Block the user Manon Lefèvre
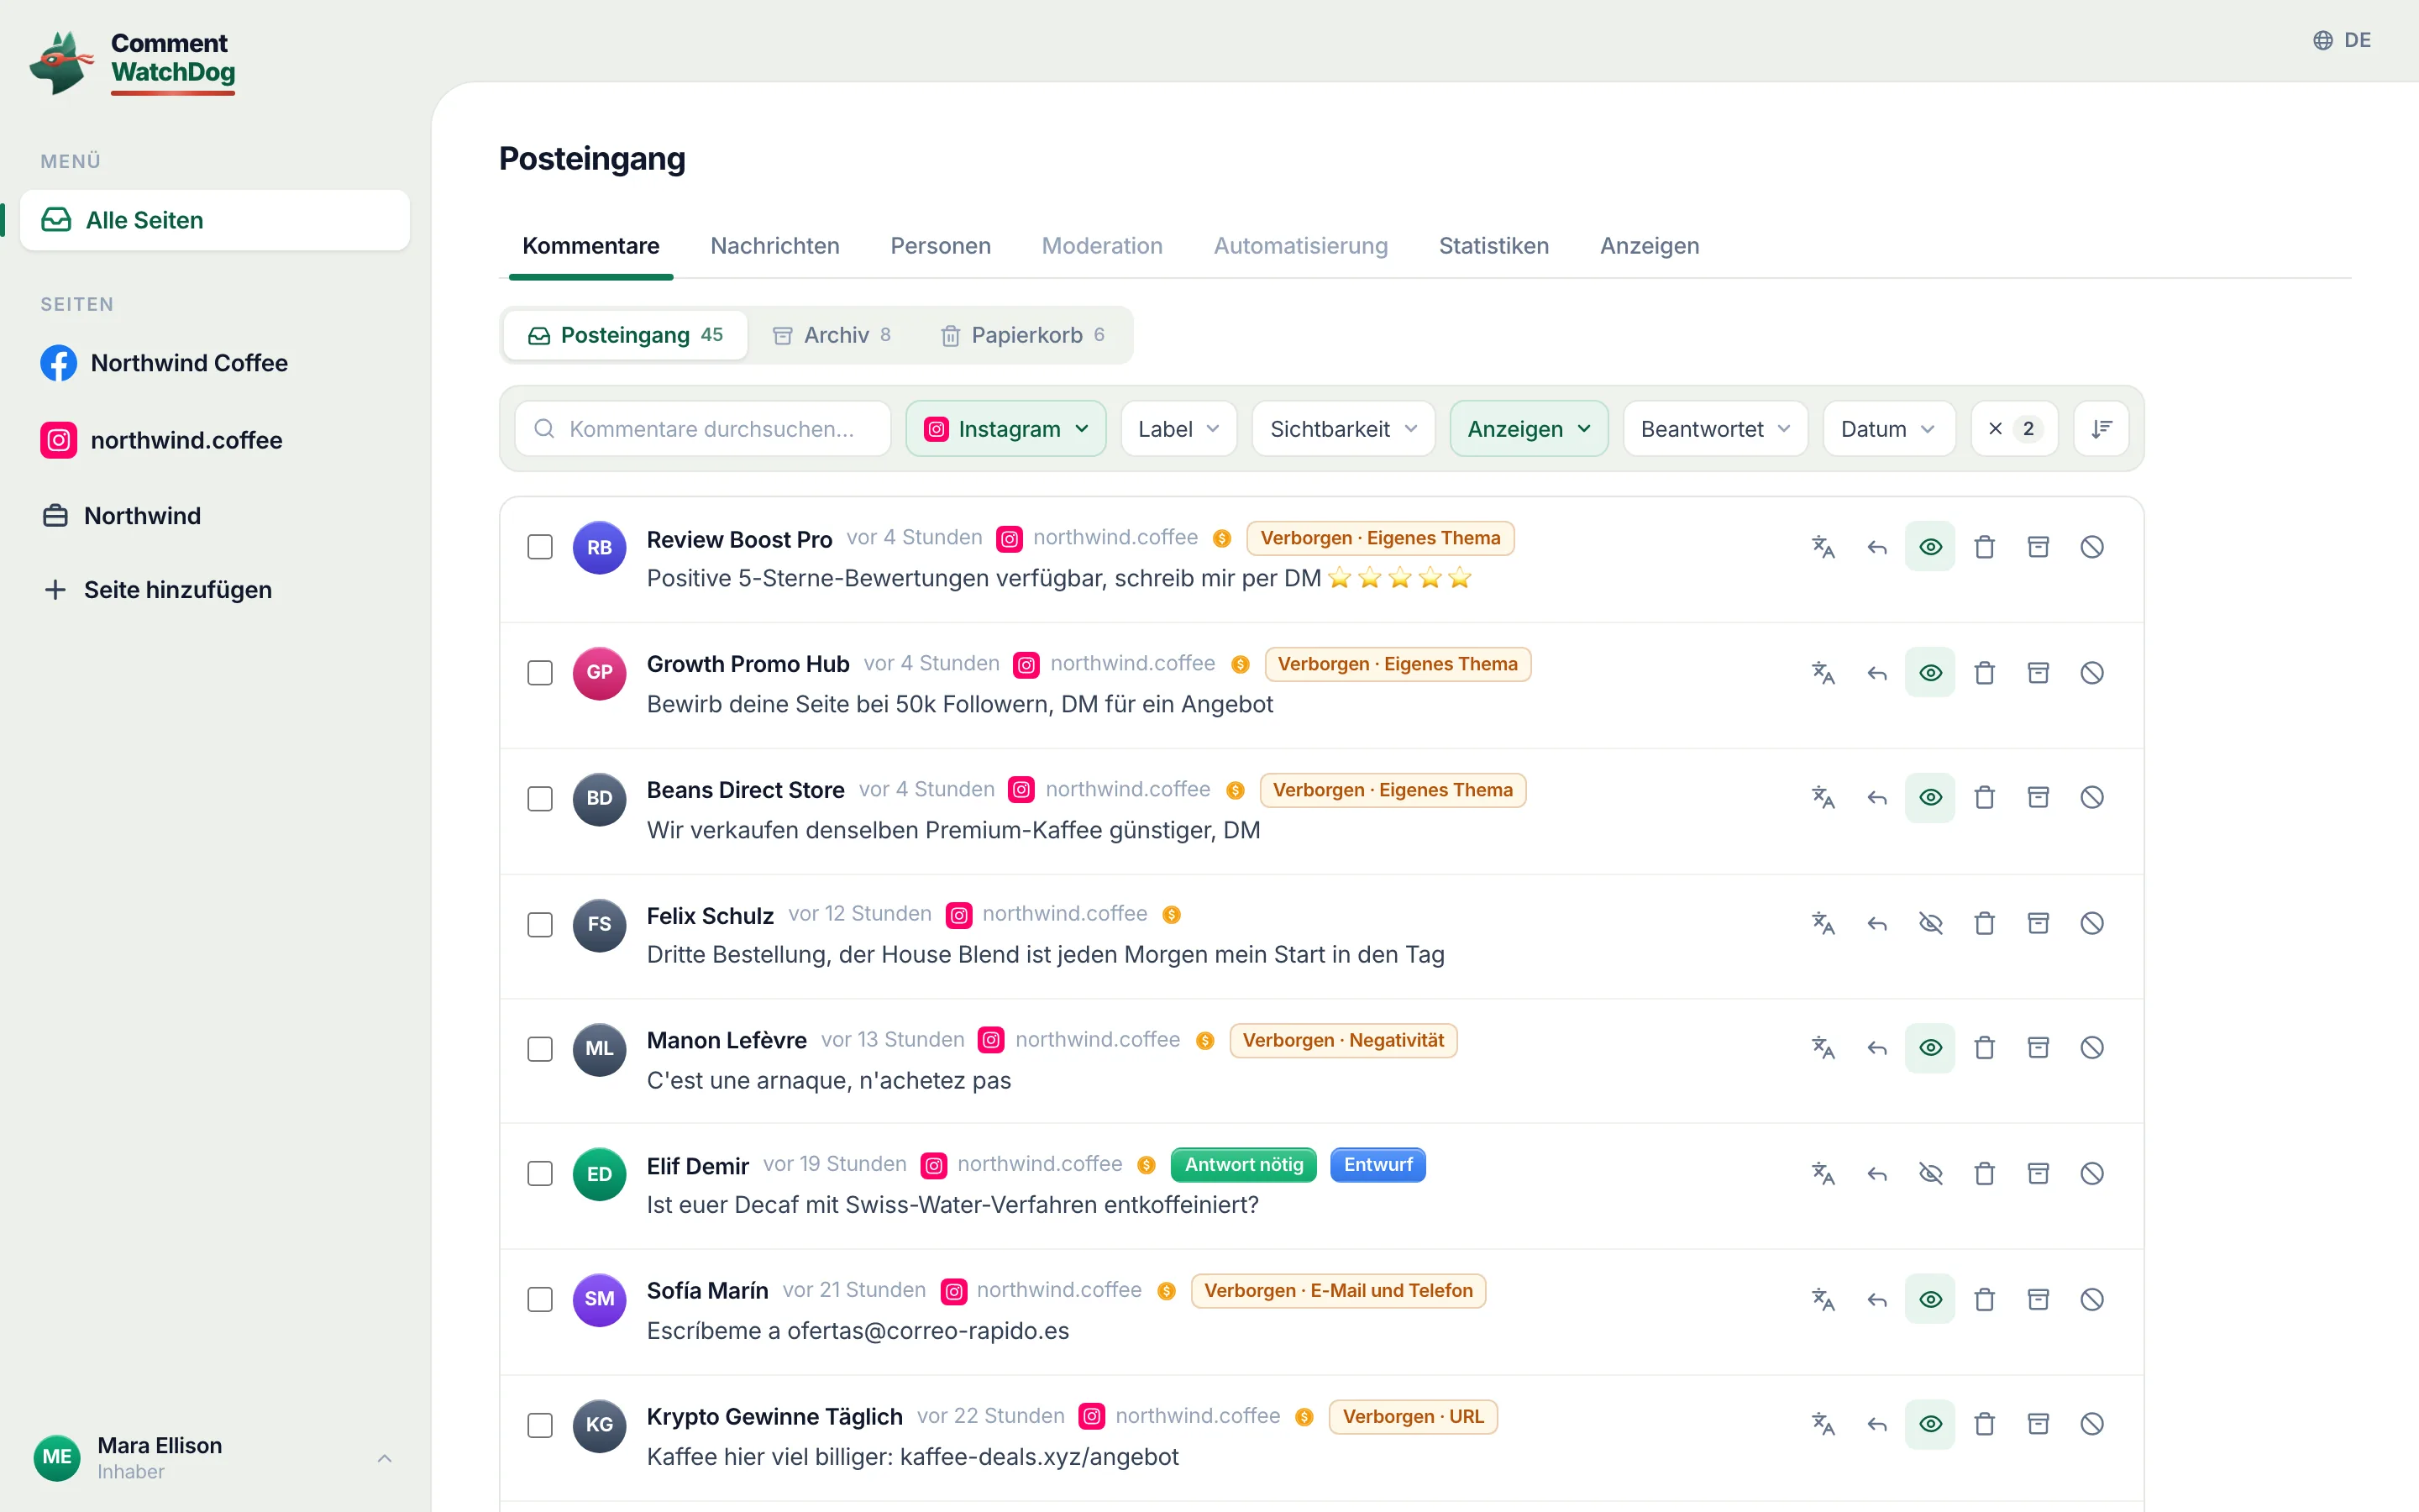 click(2092, 1047)
